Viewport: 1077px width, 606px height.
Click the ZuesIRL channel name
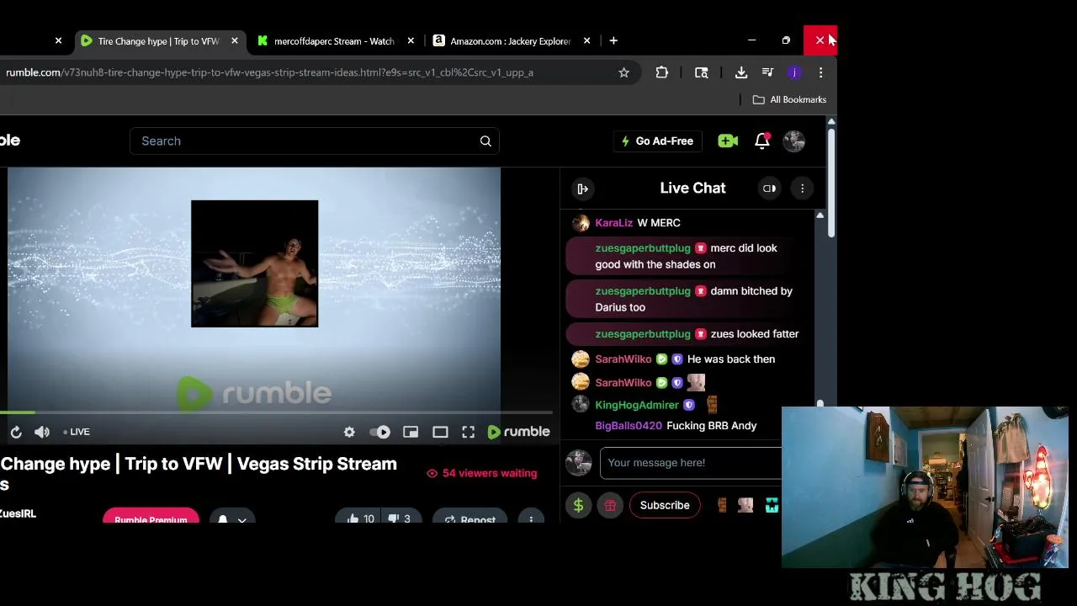pos(18,513)
